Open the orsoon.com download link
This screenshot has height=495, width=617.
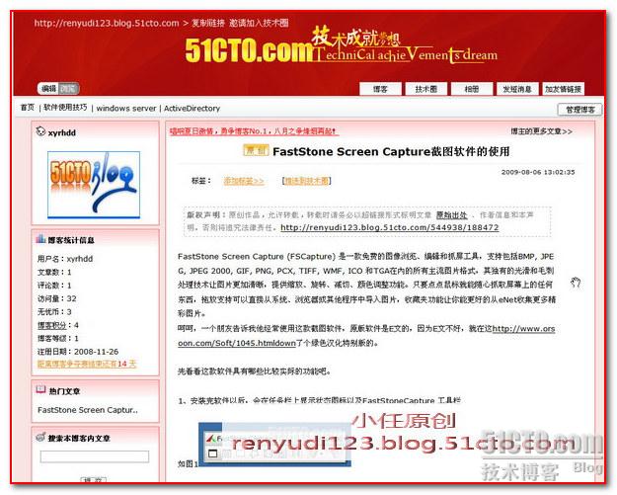pos(366,336)
